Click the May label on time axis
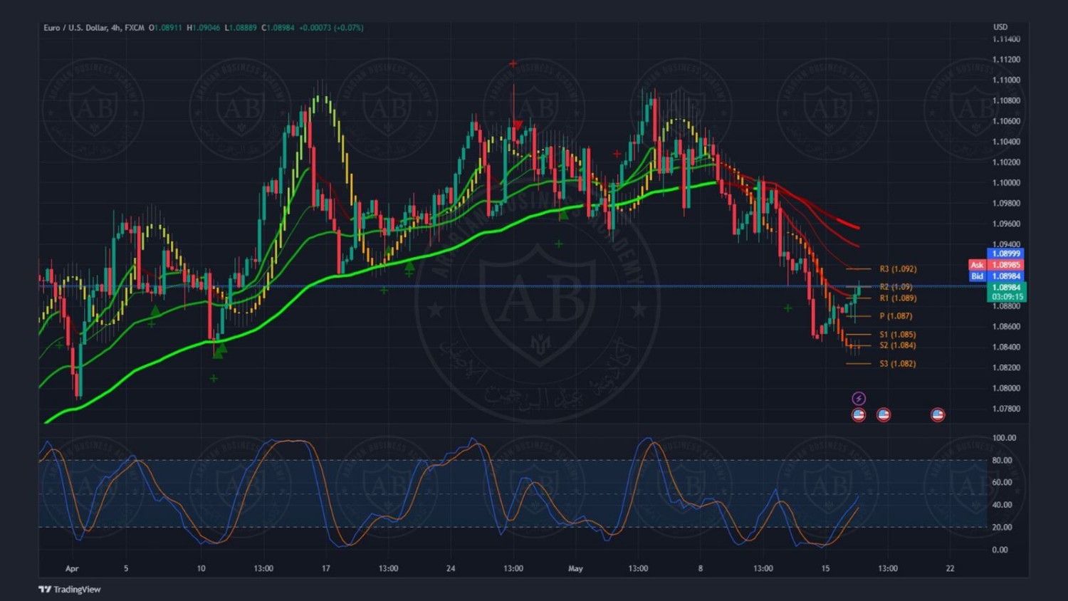This screenshot has width=1068, height=601. 575,569
